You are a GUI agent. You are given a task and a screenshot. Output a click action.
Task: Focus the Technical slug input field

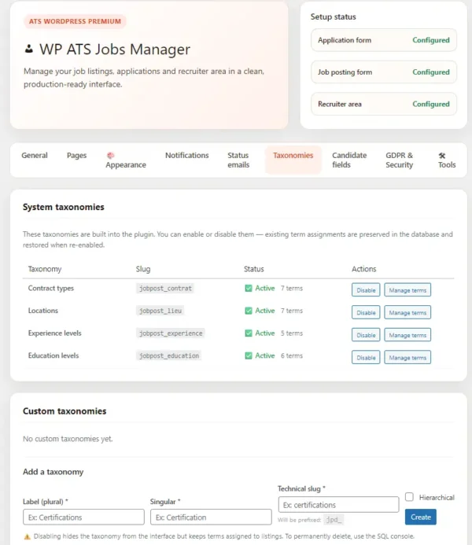click(338, 504)
